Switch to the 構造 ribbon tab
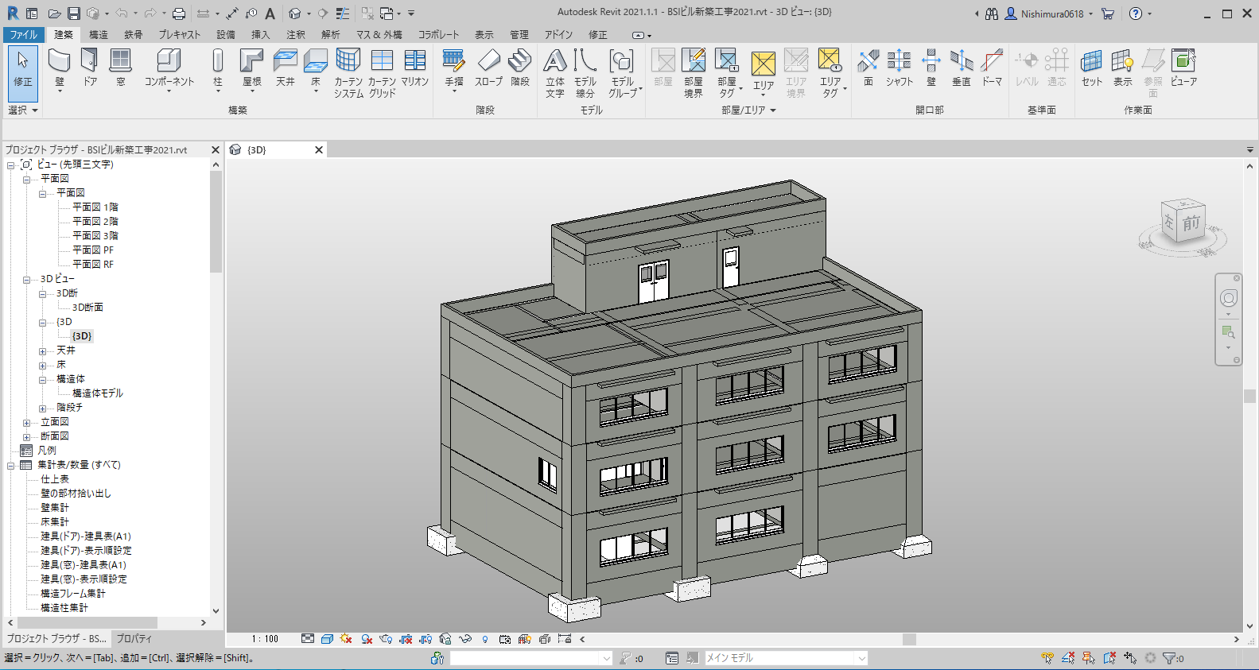The image size is (1259, 670). pyautogui.click(x=99, y=35)
